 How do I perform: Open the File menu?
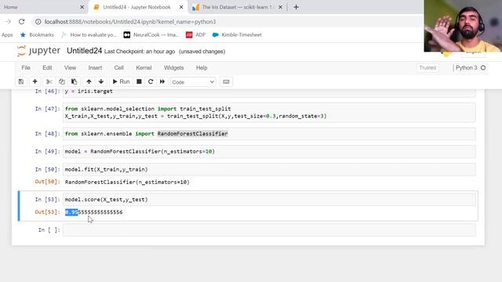click(x=26, y=68)
